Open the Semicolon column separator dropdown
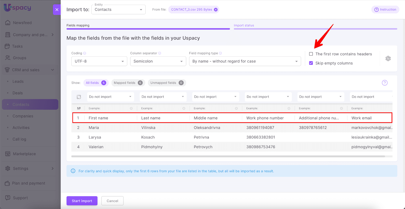This screenshot has height=209, width=405. point(158,61)
